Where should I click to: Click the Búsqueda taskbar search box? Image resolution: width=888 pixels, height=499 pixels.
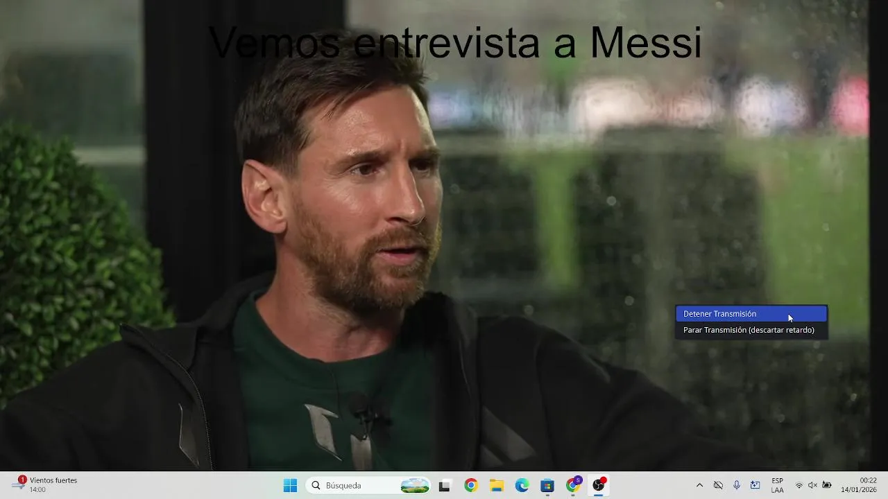pos(368,485)
